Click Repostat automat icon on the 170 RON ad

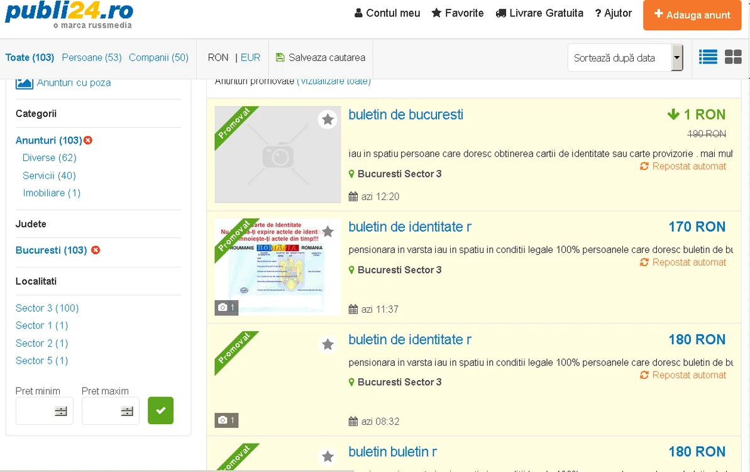644,262
